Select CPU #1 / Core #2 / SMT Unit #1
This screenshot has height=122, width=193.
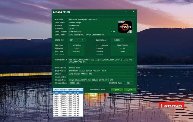pyautogui.click(x=68, y=97)
